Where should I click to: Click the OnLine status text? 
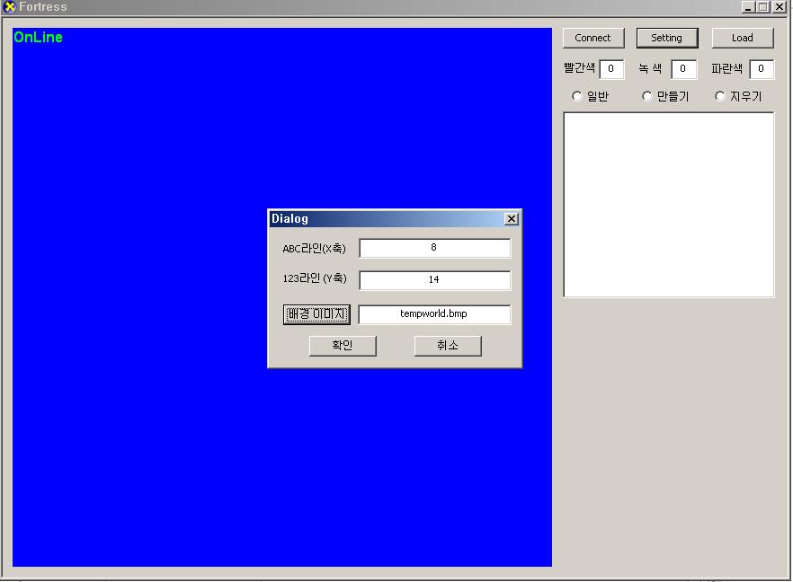point(38,37)
